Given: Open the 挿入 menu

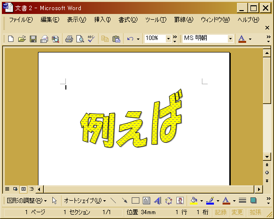Looking at the screenshot, I should [x=102, y=20].
